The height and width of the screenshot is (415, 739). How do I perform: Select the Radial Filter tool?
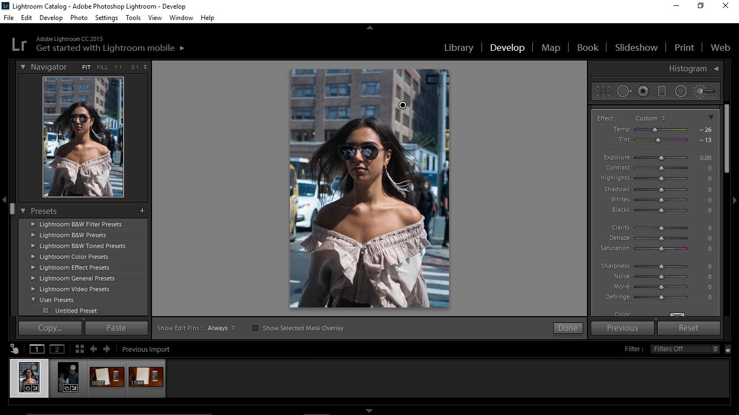pos(681,91)
